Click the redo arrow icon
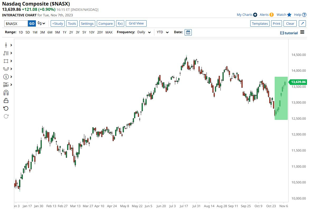Image resolution: width=312 pixels, height=214 pixels. (x=6, y=116)
